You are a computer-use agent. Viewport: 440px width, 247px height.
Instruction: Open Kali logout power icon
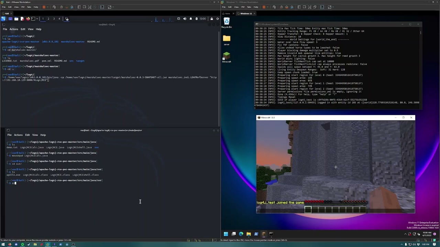click(x=218, y=19)
